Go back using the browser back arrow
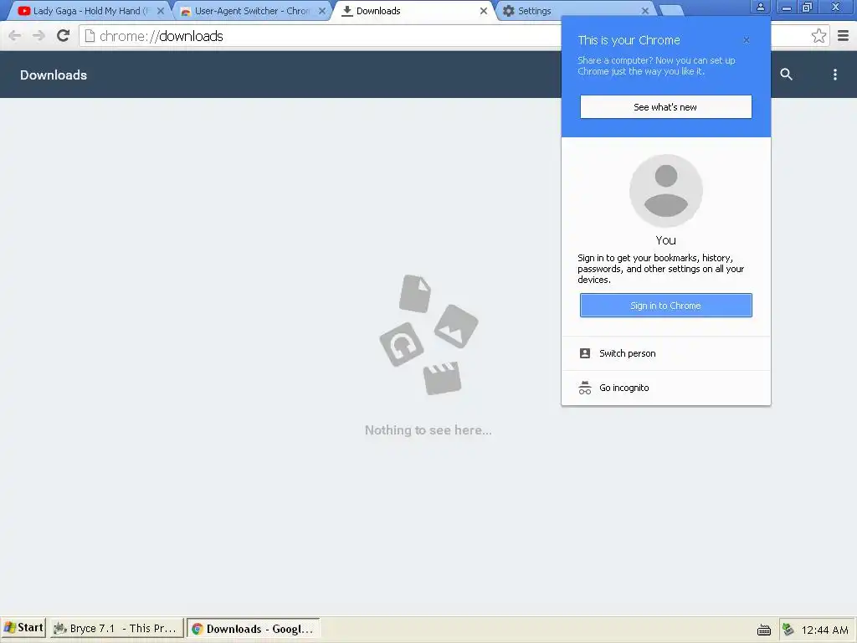Viewport: 857px width, 643px height. click(15, 36)
